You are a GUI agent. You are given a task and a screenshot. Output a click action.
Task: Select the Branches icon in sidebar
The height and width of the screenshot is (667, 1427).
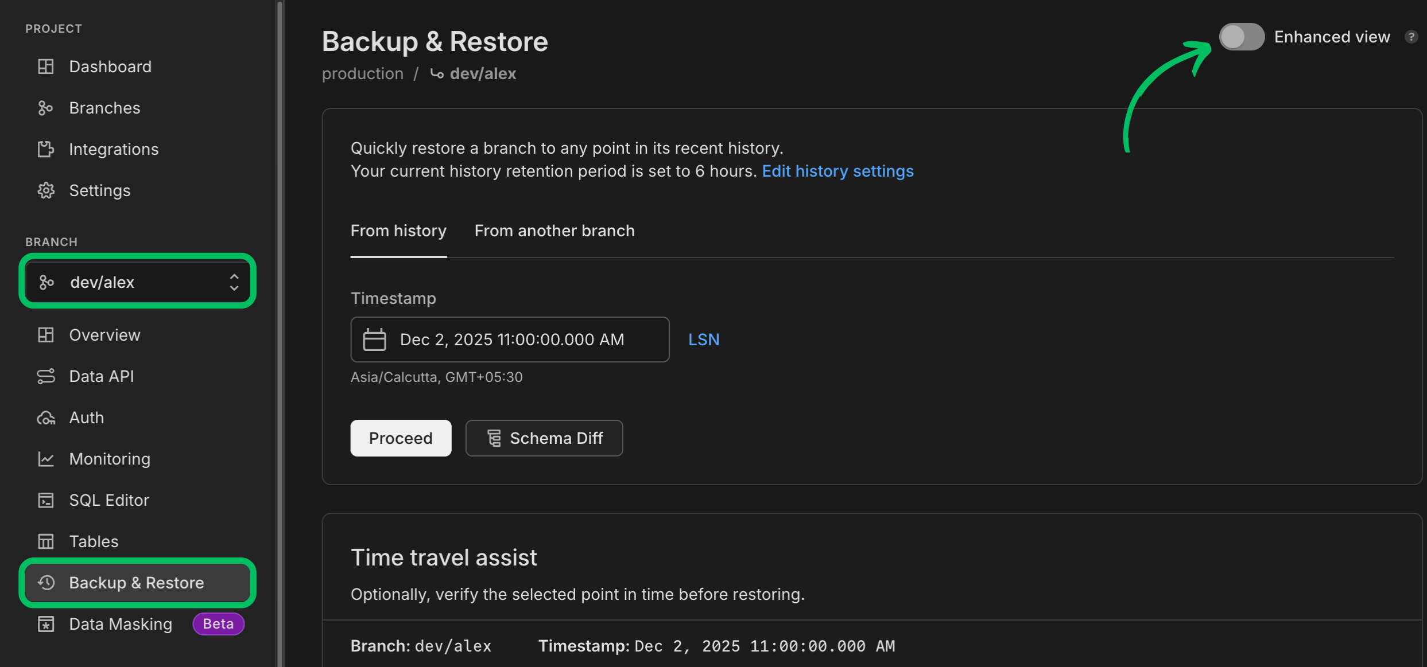point(46,108)
